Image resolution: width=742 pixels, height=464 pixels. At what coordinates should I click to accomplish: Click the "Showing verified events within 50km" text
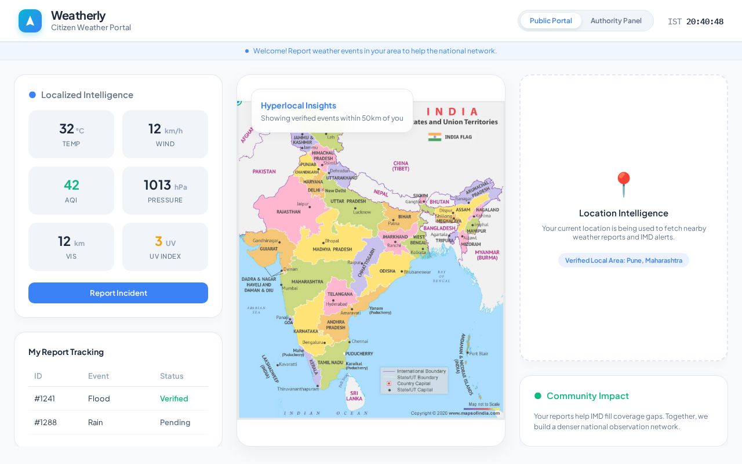click(x=332, y=118)
